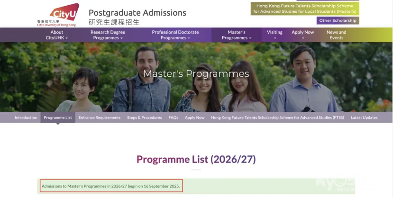Viewport: 393px width, 198px height.
Task: Open the About CityUHK dropdown menu
Action: 57,35
